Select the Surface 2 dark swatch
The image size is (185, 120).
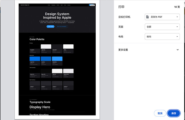(x=46, y=86)
